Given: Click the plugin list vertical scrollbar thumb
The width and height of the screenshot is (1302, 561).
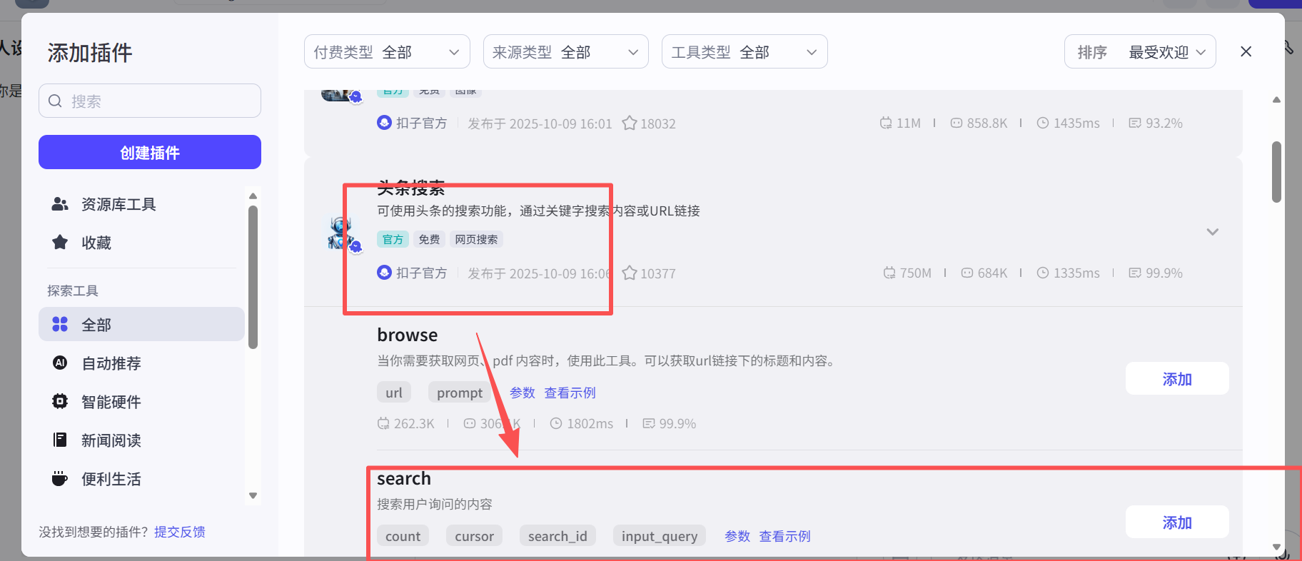Looking at the screenshot, I should [1276, 172].
